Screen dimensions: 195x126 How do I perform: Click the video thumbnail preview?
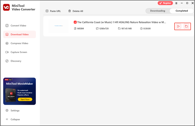coord(58,26)
